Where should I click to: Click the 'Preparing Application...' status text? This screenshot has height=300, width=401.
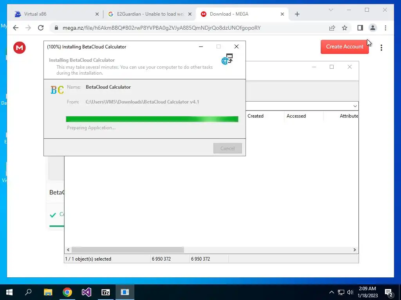click(x=91, y=128)
